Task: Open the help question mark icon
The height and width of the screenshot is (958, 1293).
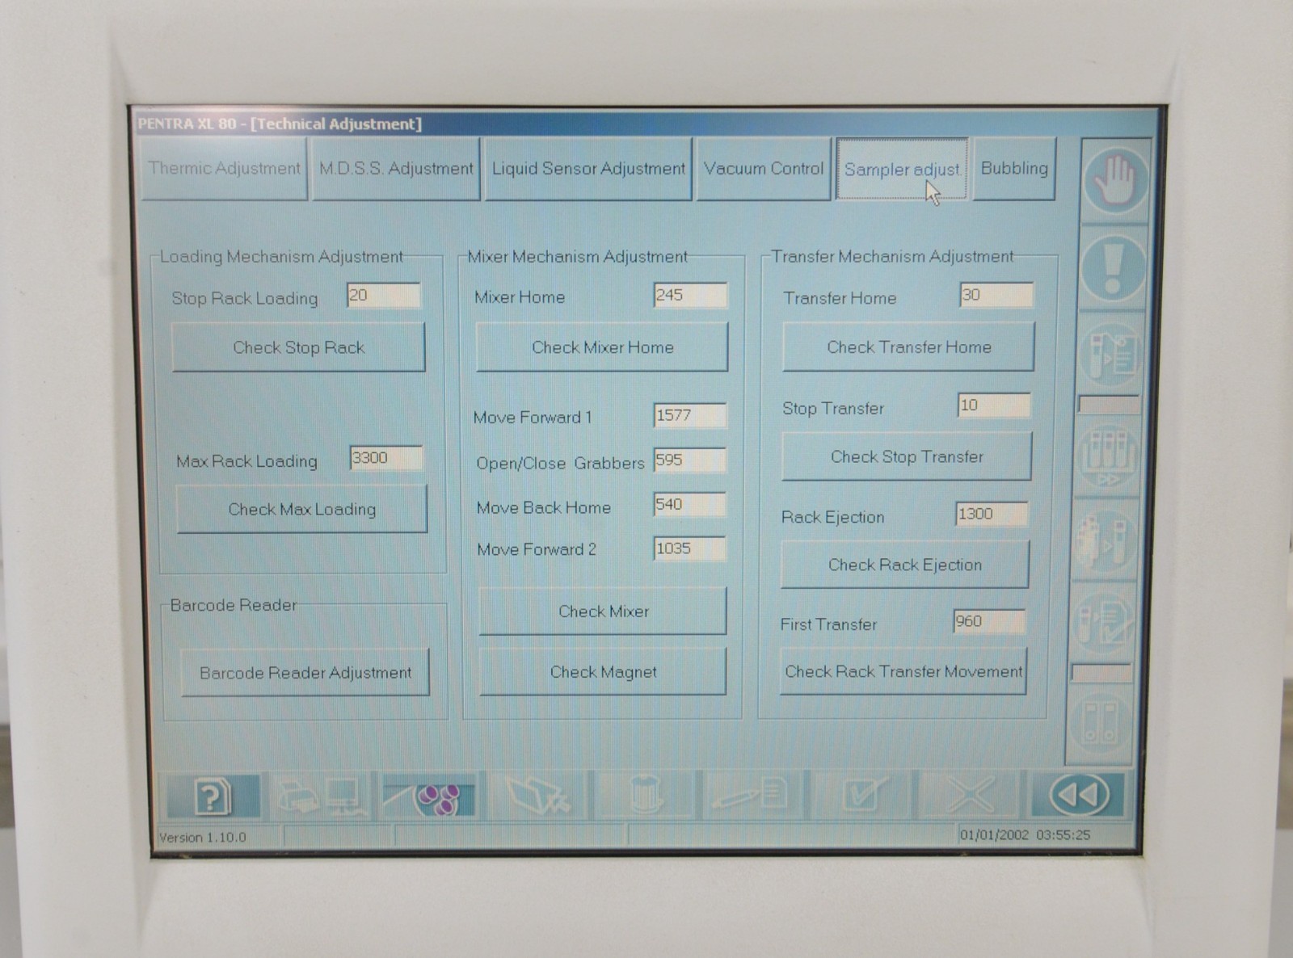Action: 213,796
